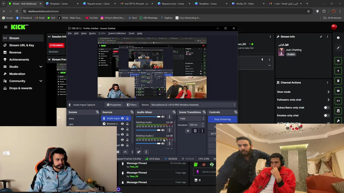The image size is (344, 193).
Task: Adjust the Desktop Audio volume slider
Action: 148,130
